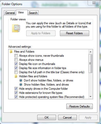Click the Restore Defaults button
This screenshot has width=101, height=124.
coord(79,106)
